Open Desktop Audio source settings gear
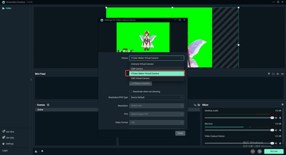Screen dimensions: 286x155 point(280,118)
